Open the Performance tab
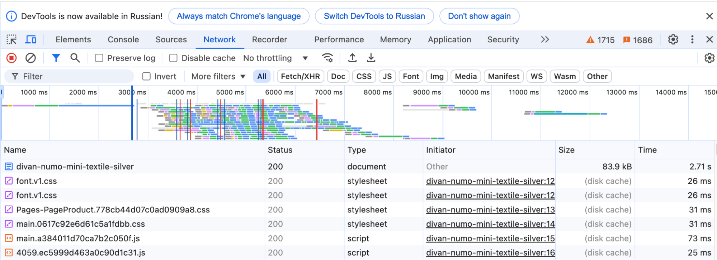Screen dimensions: 717x260 tap(339, 39)
